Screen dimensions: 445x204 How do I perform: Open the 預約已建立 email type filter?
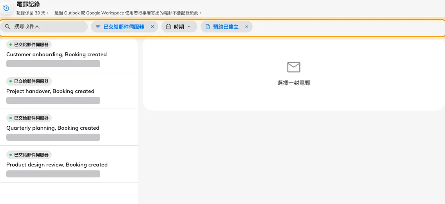coord(226,27)
